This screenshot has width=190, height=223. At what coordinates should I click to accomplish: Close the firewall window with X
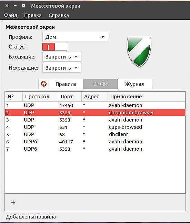coord(7,6)
